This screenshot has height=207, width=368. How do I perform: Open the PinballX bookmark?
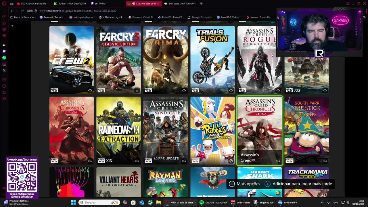coord(171,17)
